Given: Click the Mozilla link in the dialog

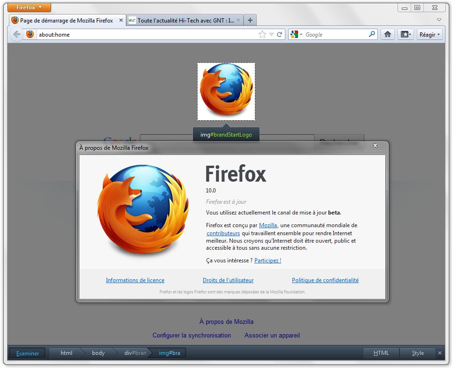Looking at the screenshot, I should pos(268,225).
